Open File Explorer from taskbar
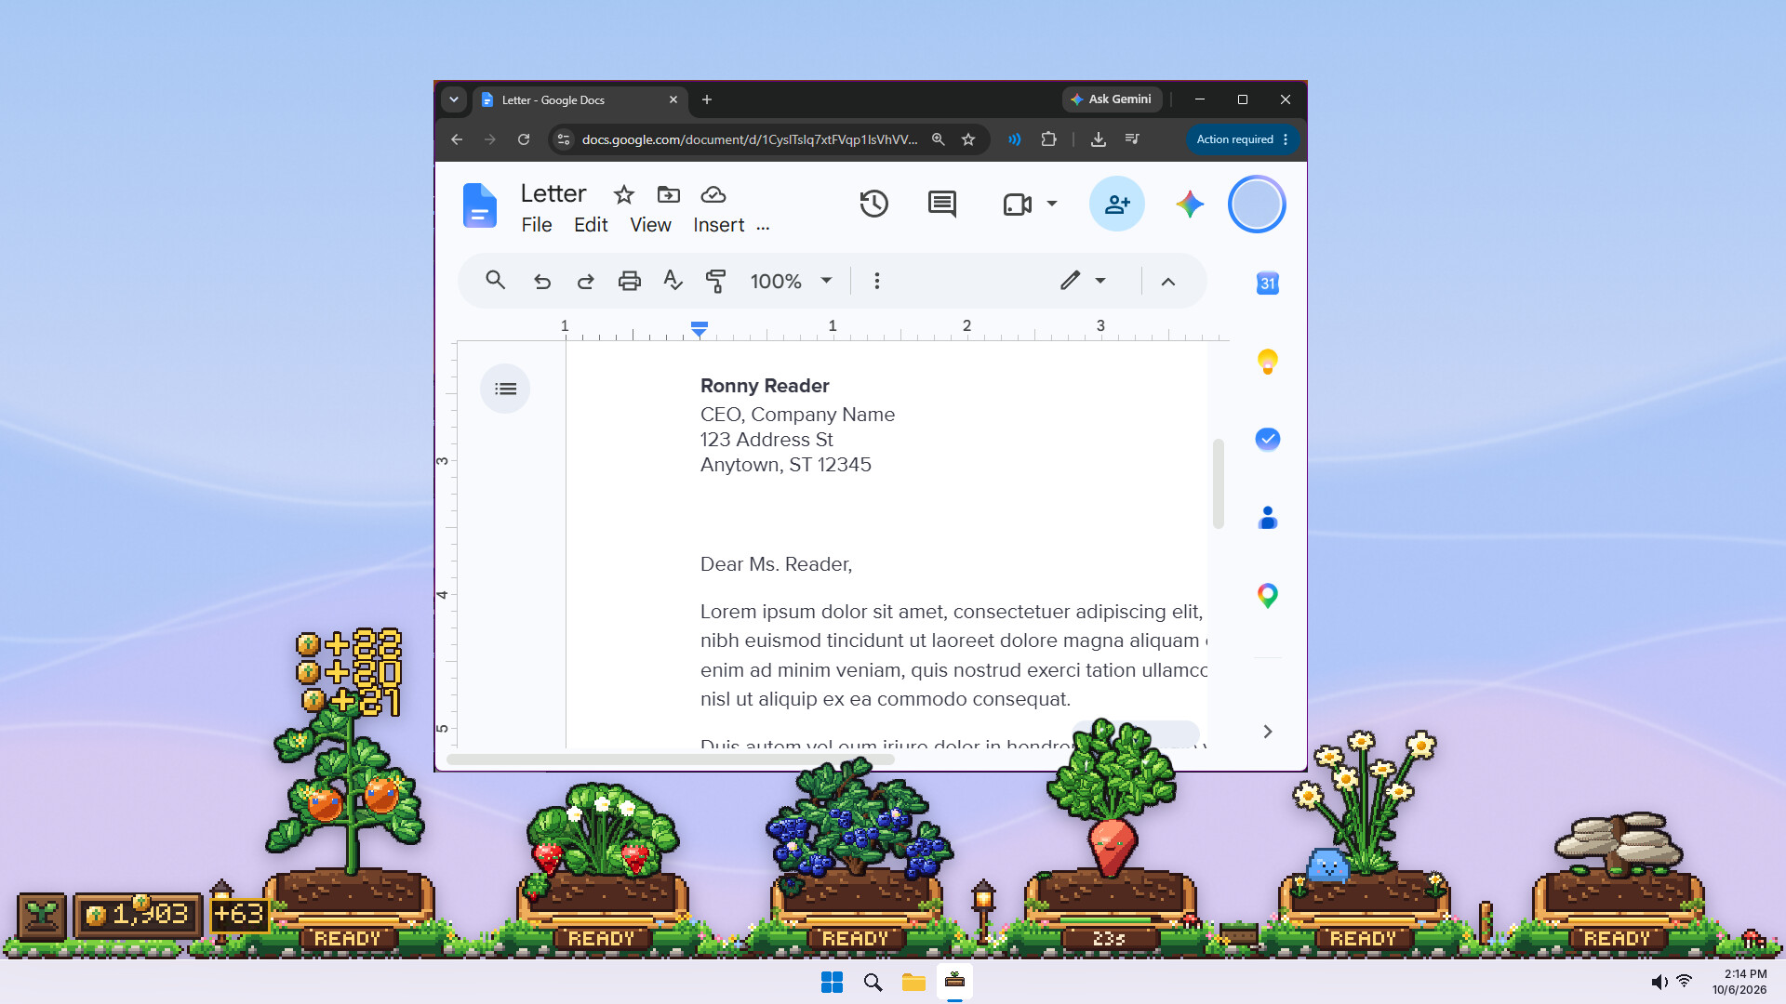 913,982
